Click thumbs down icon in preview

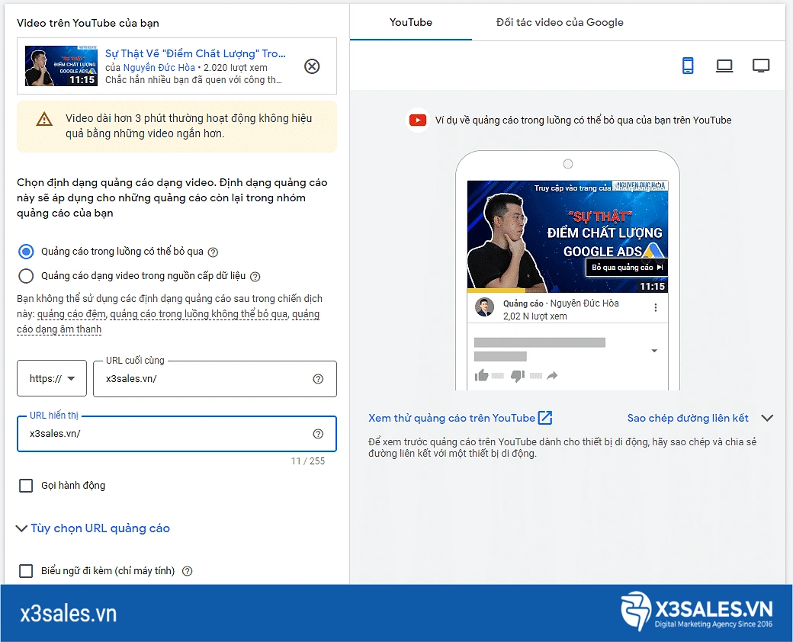pyautogui.click(x=518, y=375)
